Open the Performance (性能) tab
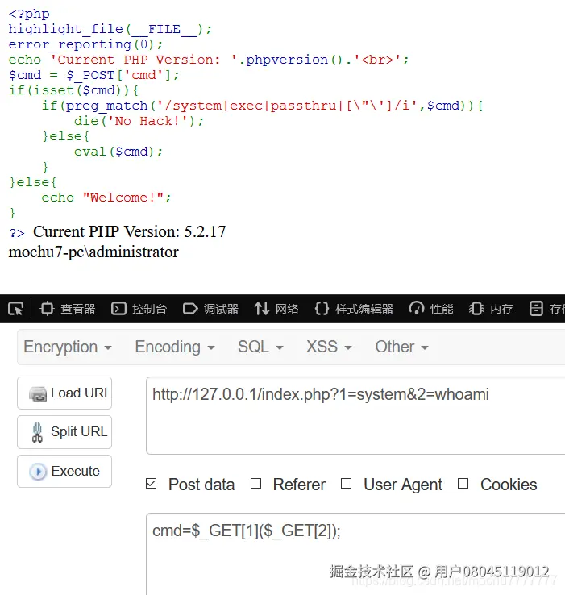The width and height of the screenshot is (565, 595). (431, 309)
